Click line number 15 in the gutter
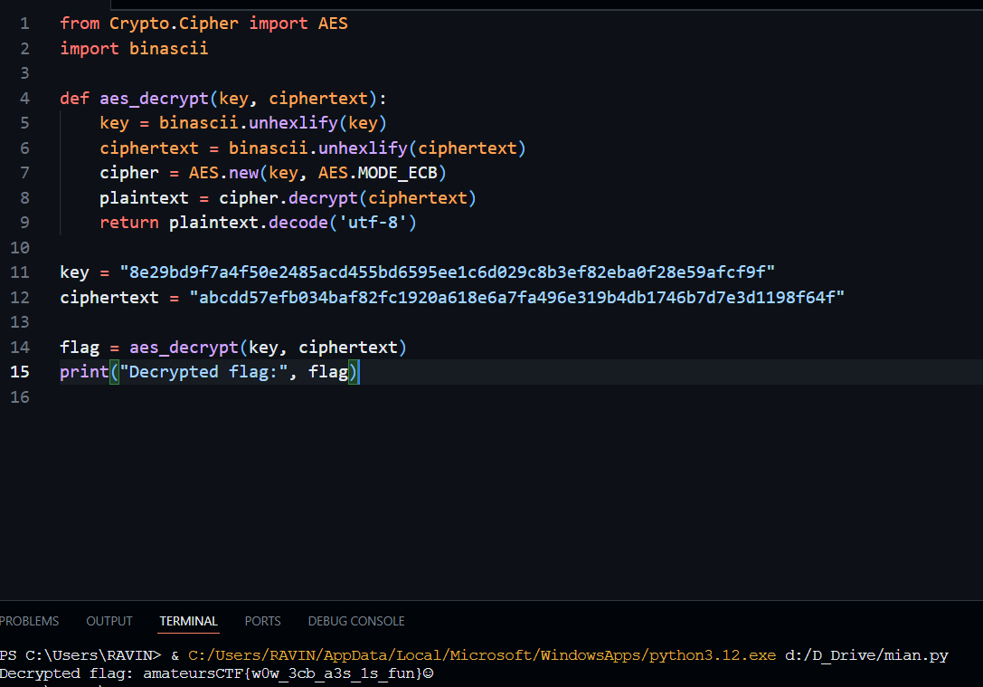This screenshot has width=983, height=687. (x=20, y=372)
